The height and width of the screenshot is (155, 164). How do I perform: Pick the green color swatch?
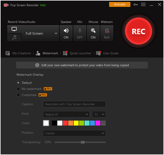click(81, 123)
